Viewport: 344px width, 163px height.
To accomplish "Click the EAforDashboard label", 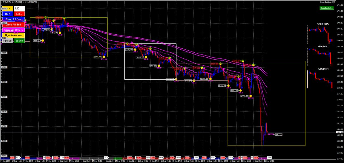I will click(x=327, y=2).
